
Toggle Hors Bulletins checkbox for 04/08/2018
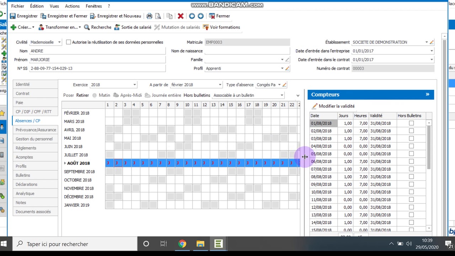tap(411, 146)
